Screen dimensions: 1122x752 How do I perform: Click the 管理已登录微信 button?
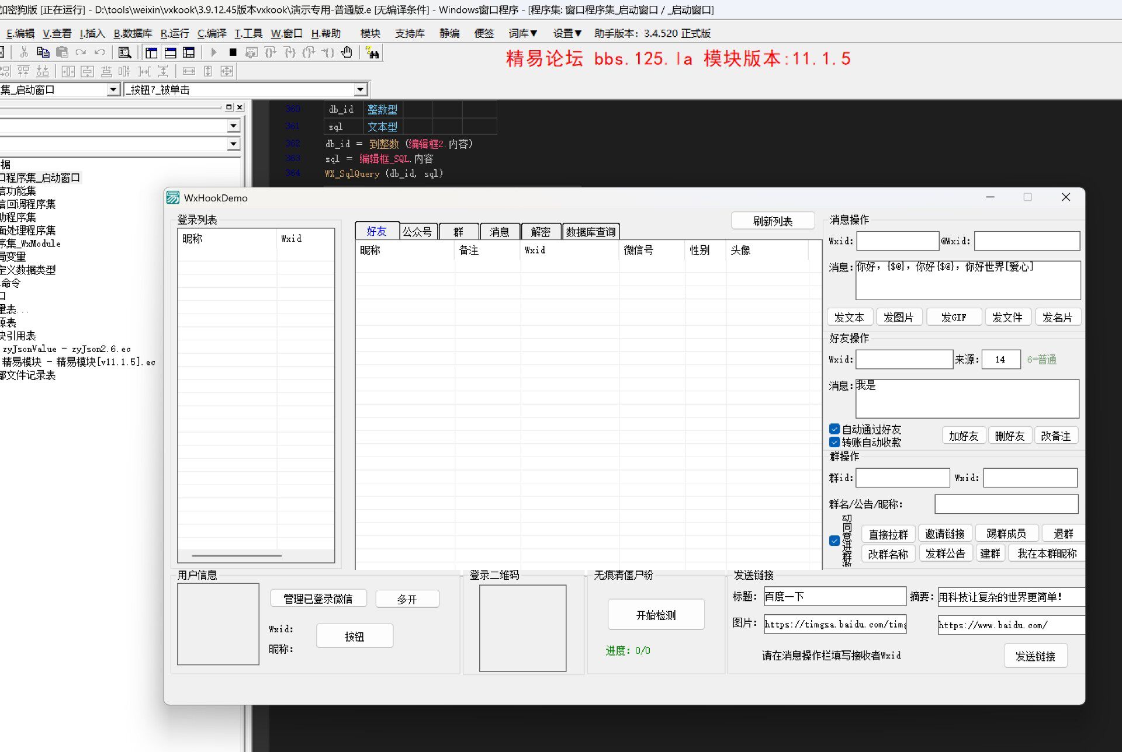(x=318, y=598)
